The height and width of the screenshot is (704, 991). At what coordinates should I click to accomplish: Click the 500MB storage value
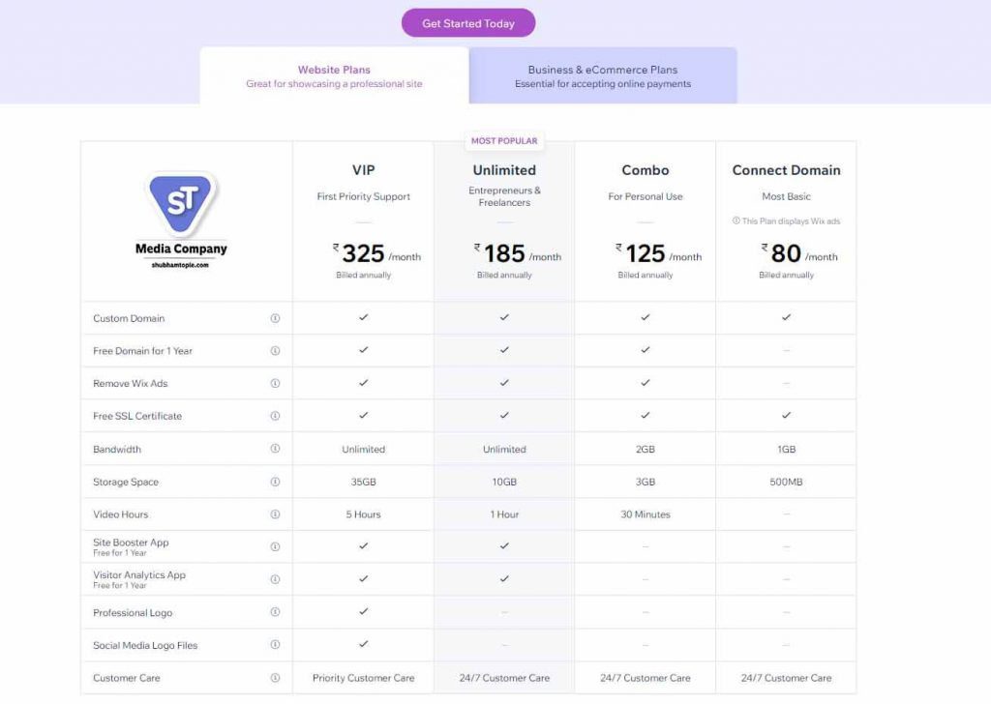[786, 482]
